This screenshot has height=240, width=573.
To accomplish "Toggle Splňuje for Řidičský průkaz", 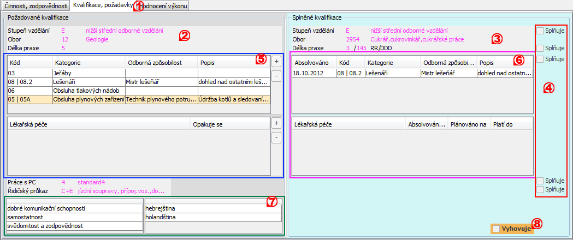I will (x=540, y=189).
